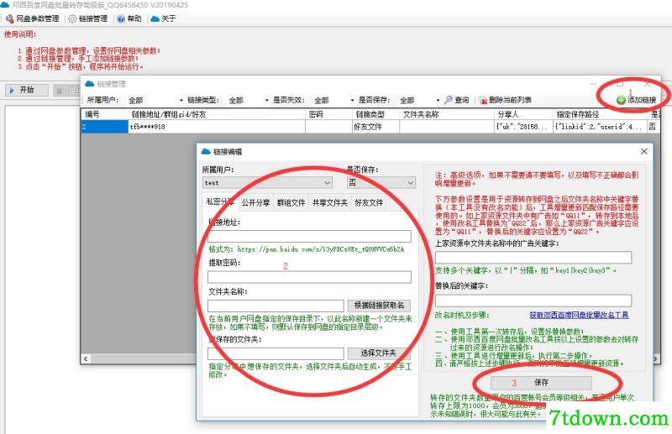
Task: Click the 提取密码 input field
Action: 309,277
